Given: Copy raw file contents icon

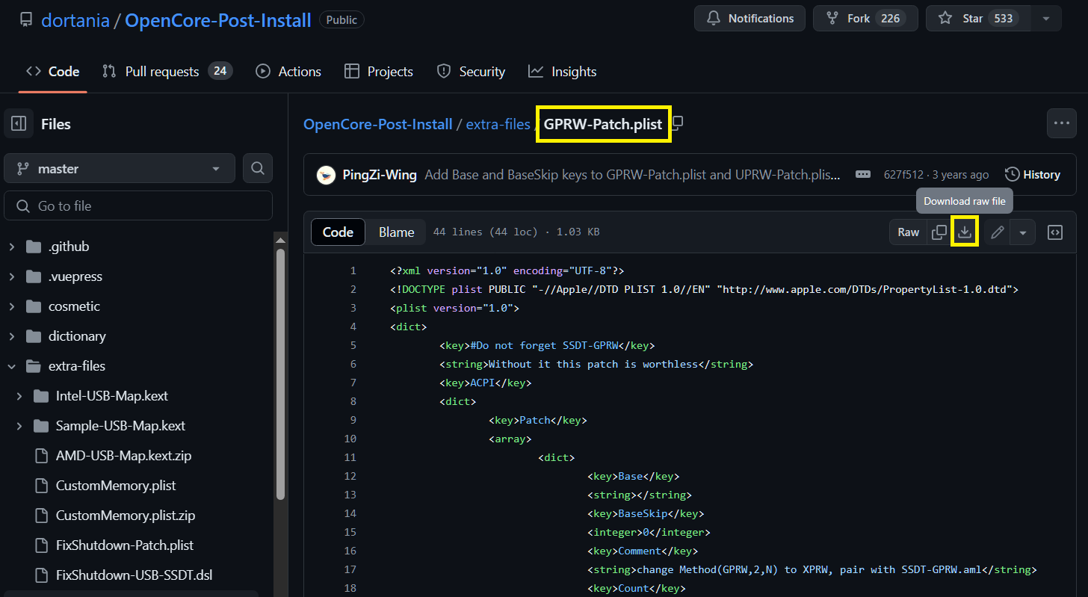Looking at the screenshot, I should pos(939,232).
